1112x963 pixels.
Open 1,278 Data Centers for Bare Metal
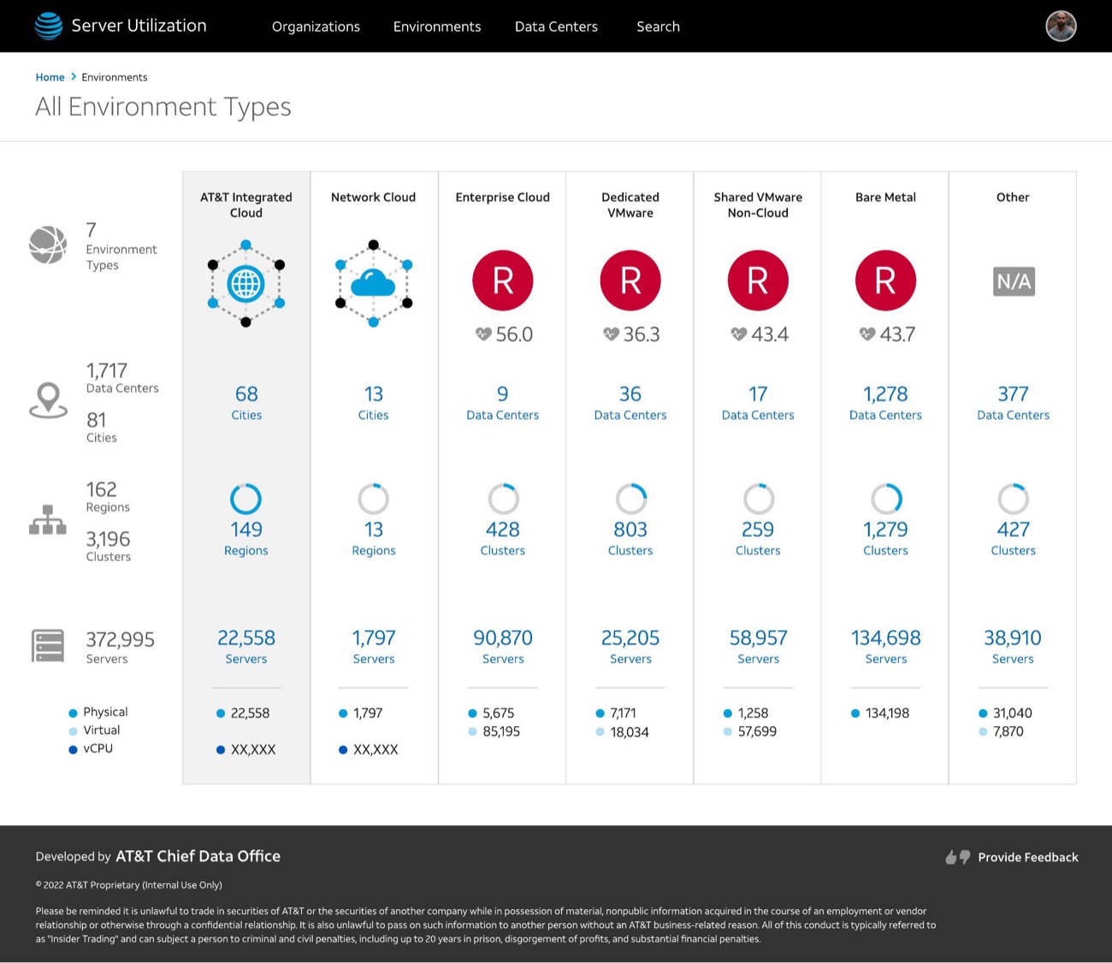click(885, 403)
